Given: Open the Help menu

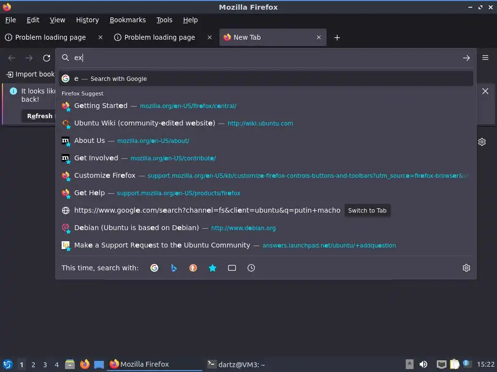Looking at the screenshot, I should 190,20.
